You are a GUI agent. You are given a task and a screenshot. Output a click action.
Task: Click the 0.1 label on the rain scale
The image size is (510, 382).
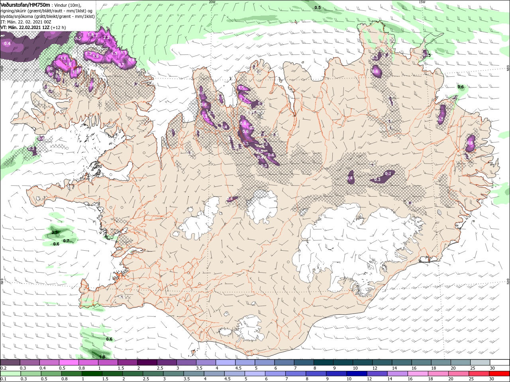3,379
